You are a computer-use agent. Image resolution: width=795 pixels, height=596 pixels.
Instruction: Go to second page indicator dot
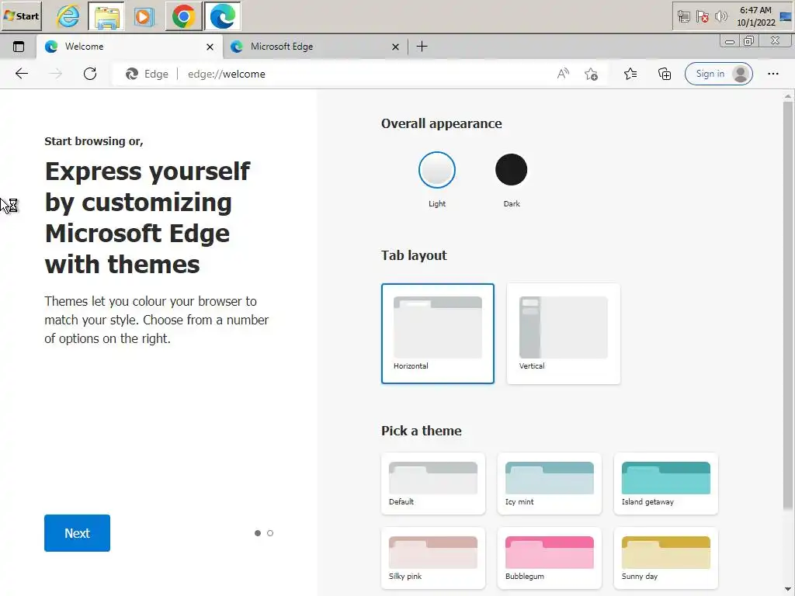[270, 533]
